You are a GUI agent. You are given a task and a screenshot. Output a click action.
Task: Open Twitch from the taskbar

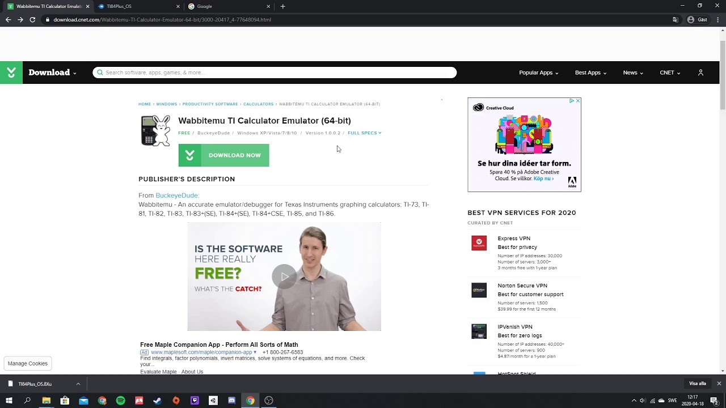click(x=195, y=400)
